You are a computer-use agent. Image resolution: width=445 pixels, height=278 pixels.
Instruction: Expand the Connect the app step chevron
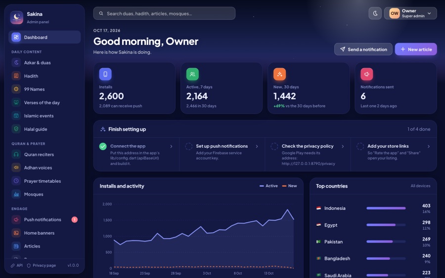pos(171,146)
